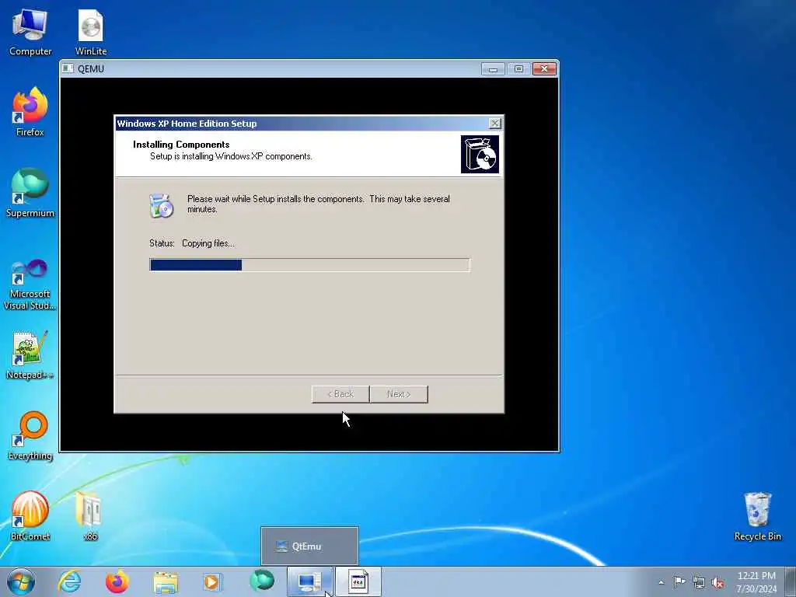The width and height of the screenshot is (796, 597).
Task: Select the Everything search shortcut
Action: tap(30, 436)
